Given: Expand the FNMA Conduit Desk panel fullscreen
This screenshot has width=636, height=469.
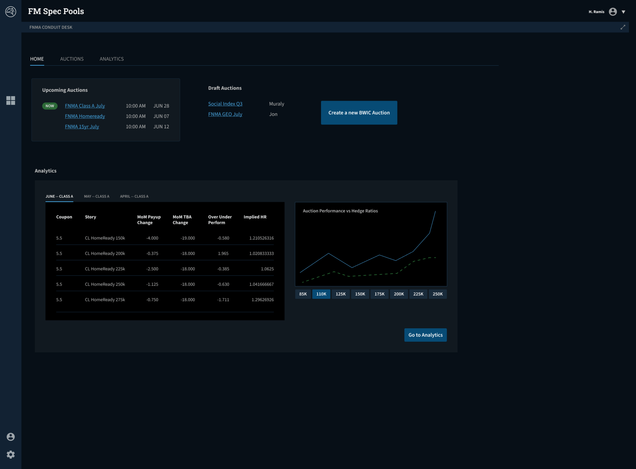Looking at the screenshot, I should click(623, 27).
